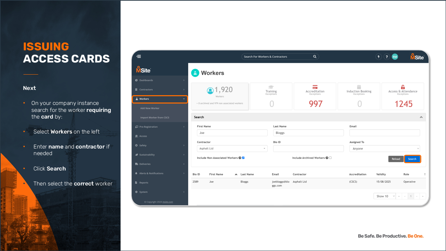Viewport: 446px width, 251px height.
Task: Uncheck Include Non-Associated Workers checkbox
Action: coord(243,158)
